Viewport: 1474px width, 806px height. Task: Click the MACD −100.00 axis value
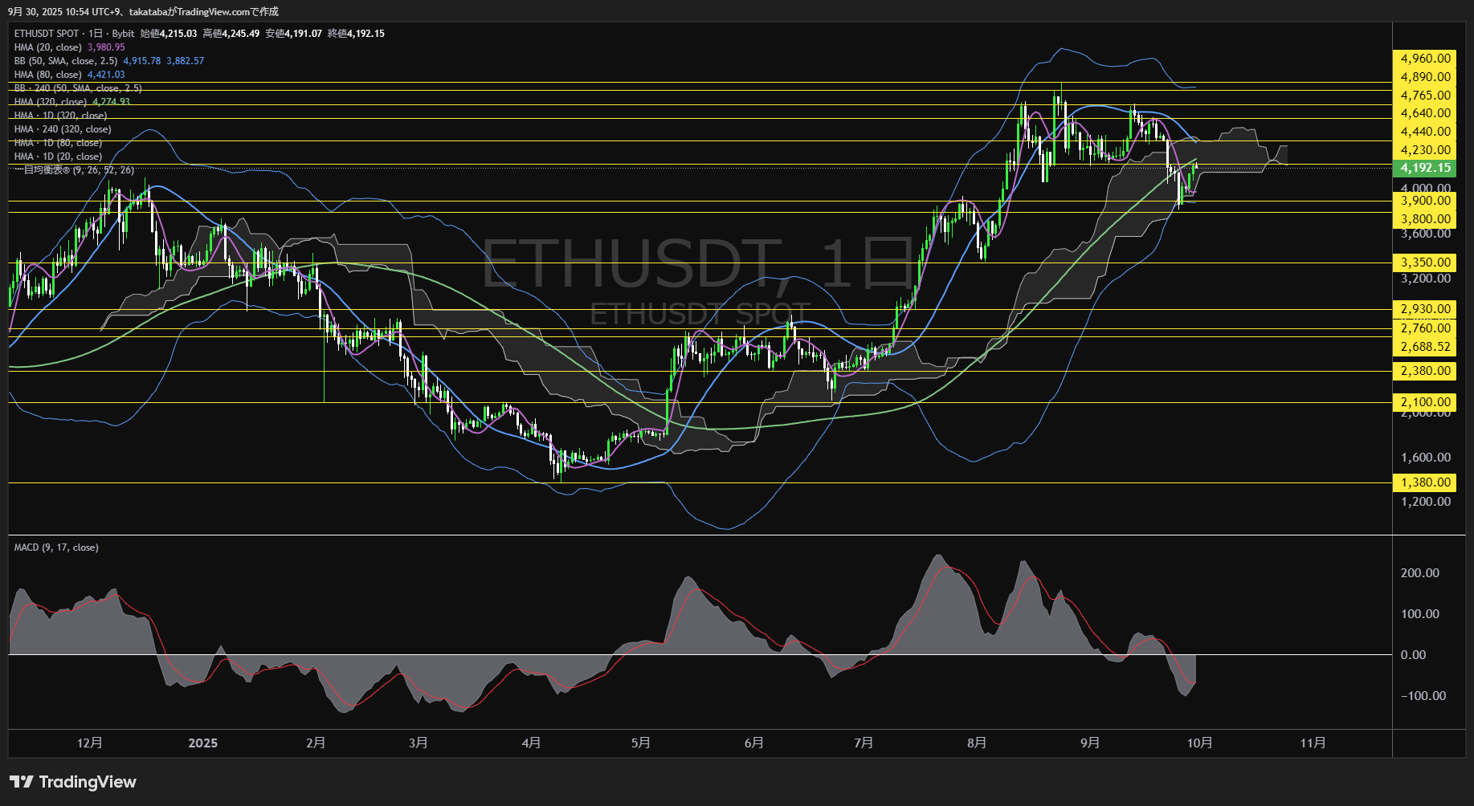(x=1423, y=696)
